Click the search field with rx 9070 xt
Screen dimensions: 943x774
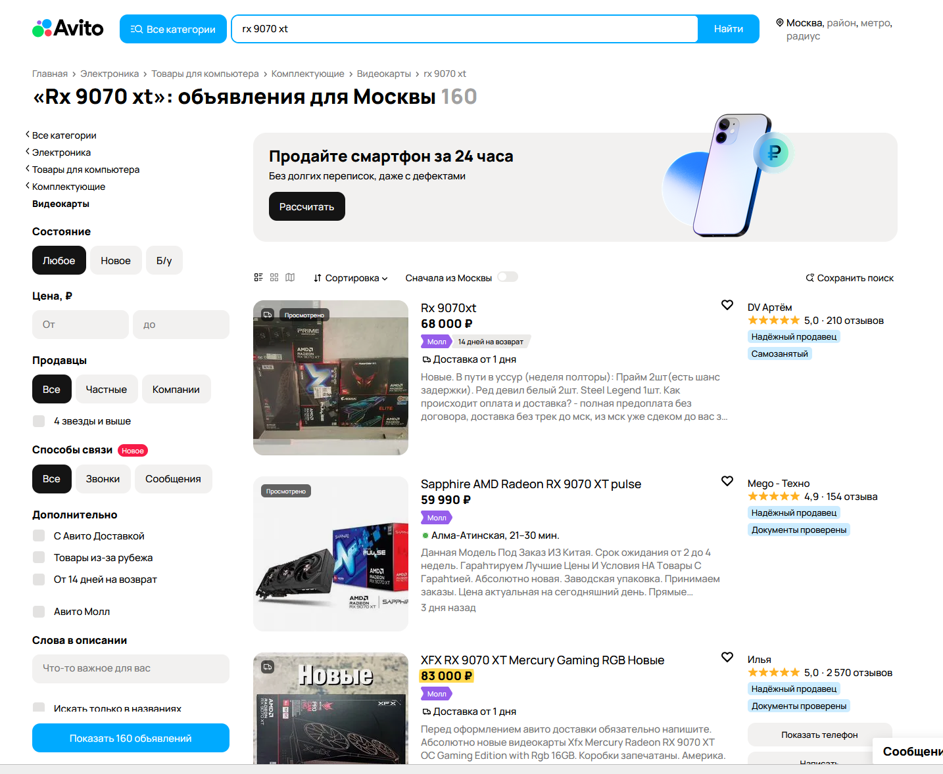(x=465, y=29)
